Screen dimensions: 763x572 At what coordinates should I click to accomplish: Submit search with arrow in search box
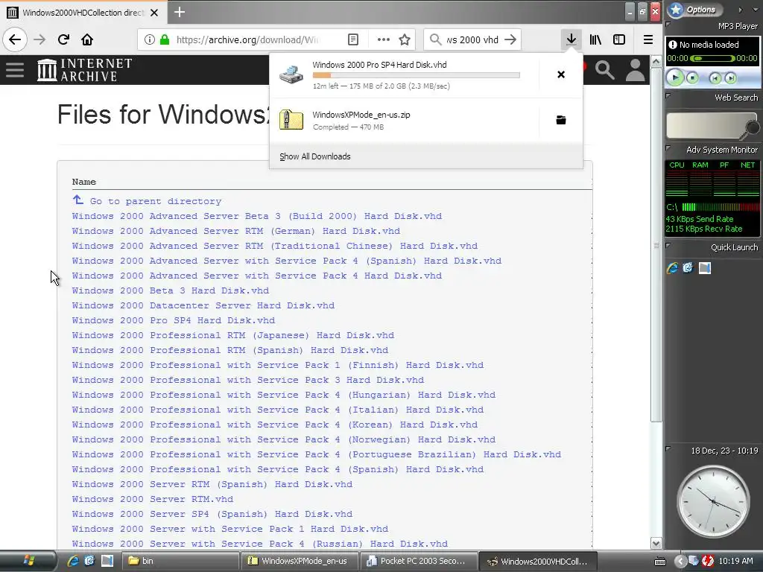point(510,40)
